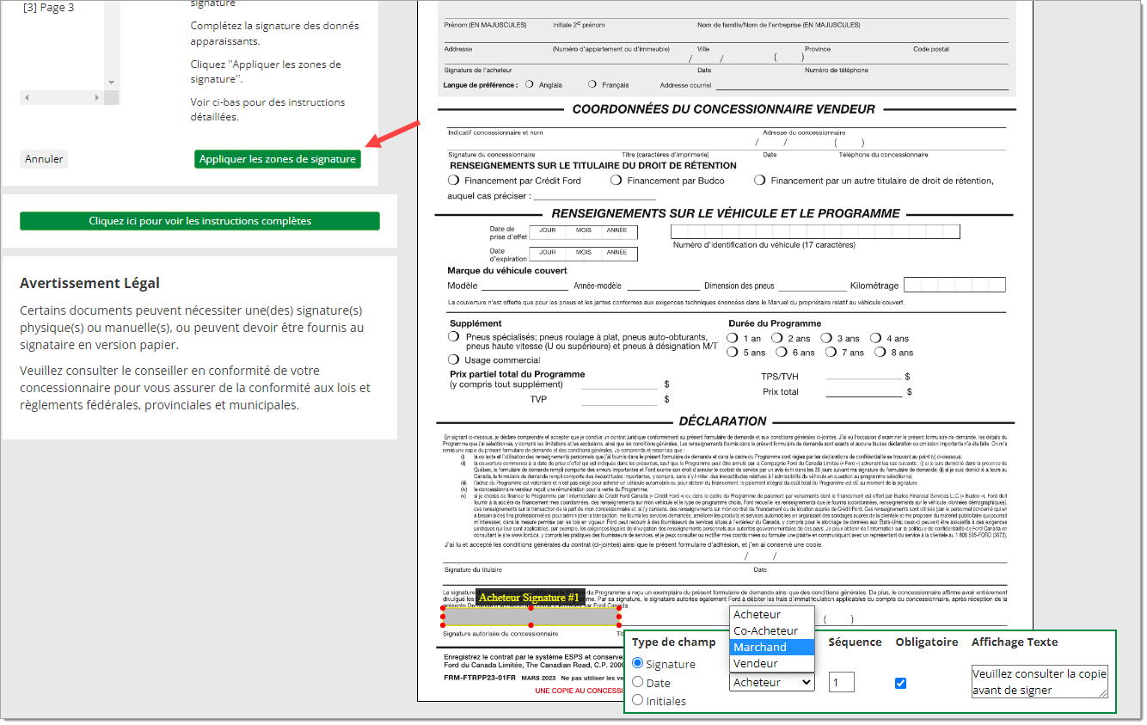Select the Date field type radio

(x=638, y=682)
